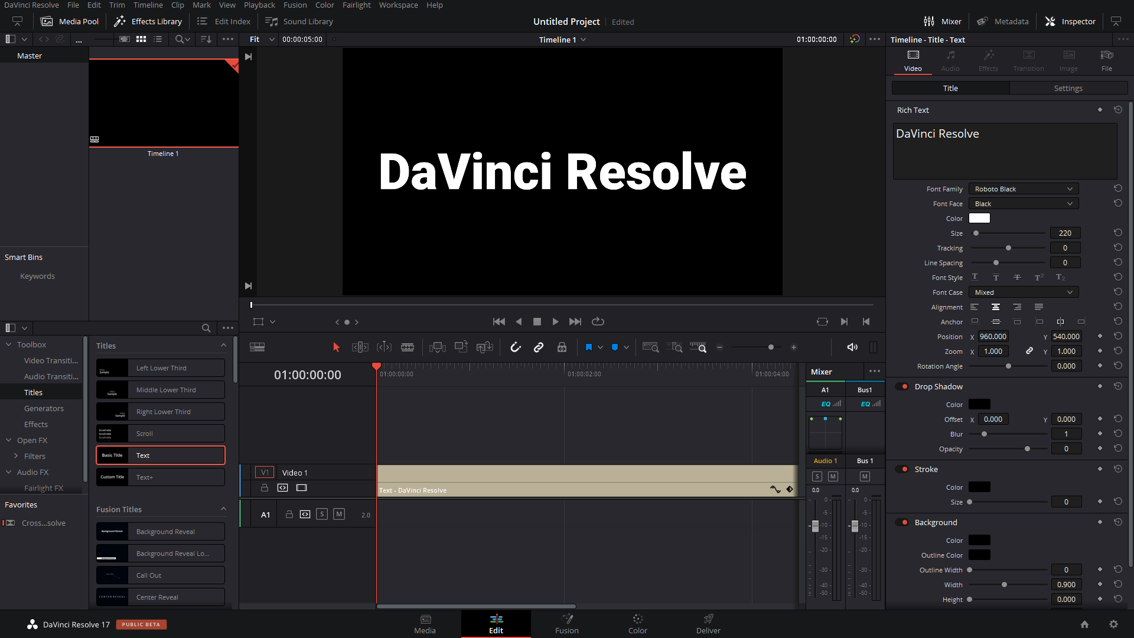1134x638 pixels.
Task: Open the Color page
Action: coord(637,623)
